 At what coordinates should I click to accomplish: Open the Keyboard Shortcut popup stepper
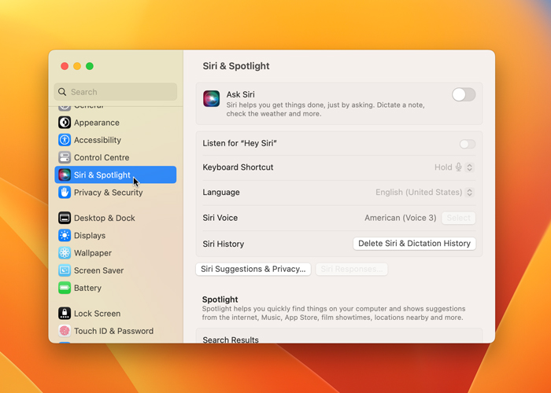(469, 167)
